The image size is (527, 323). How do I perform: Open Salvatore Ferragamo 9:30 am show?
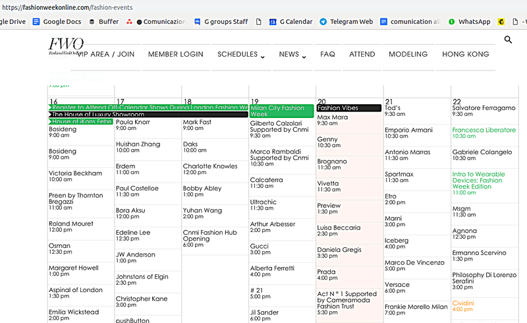coord(484,111)
